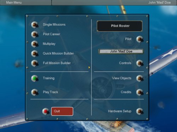Click the pilot name in the top bar

coord(160,2)
